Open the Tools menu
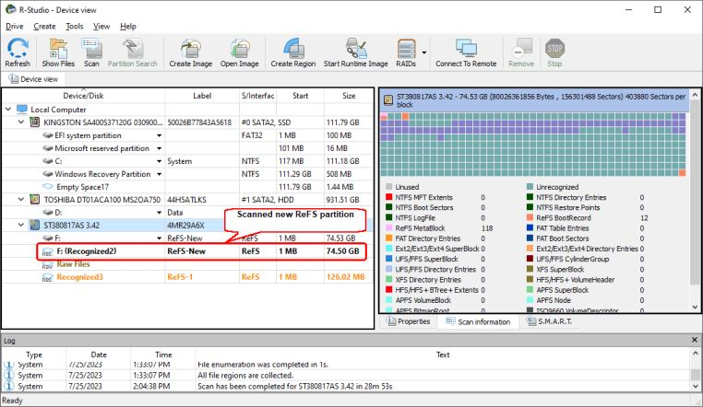This screenshot has height=407, width=703. 75,27
